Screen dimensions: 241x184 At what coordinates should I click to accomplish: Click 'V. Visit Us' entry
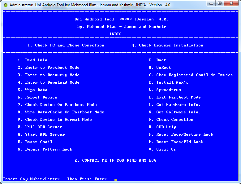162,149
